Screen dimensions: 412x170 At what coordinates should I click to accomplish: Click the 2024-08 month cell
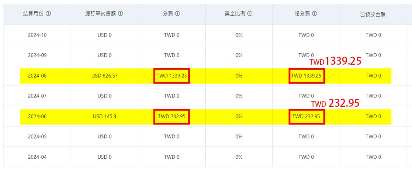coord(37,76)
